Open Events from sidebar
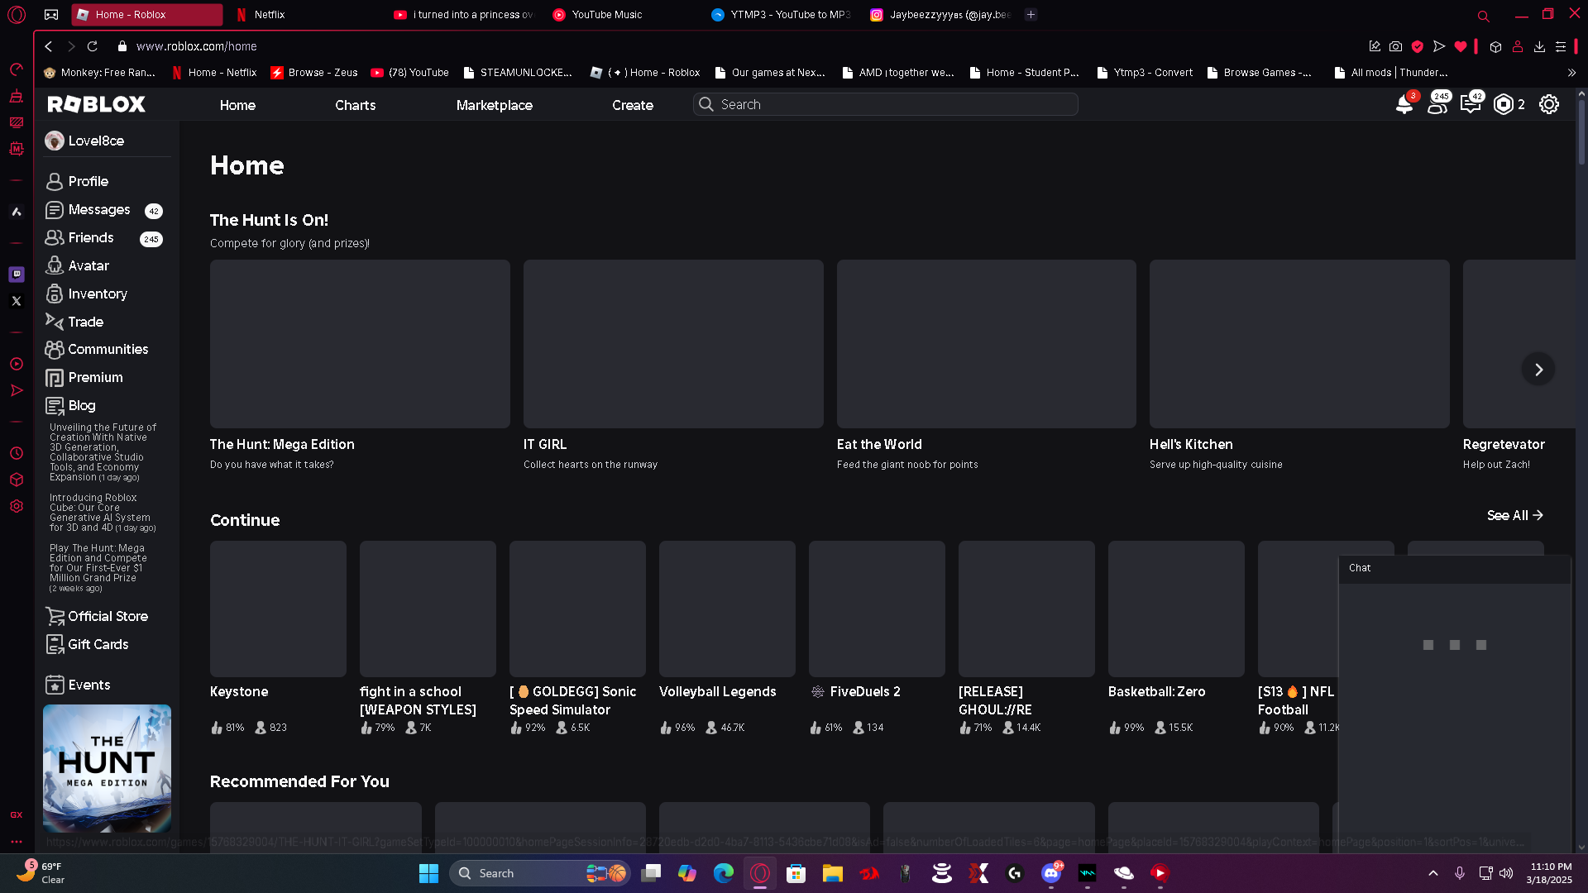Image resolution: width=1588 pixels, height=893 pixels. point(78,685)
